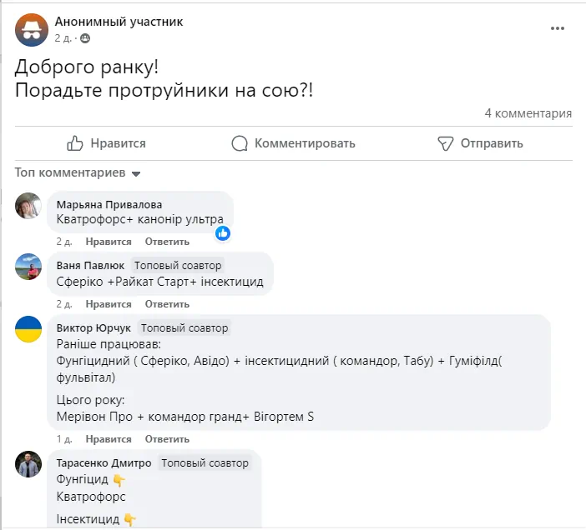Open the 4 комментария comments count link

[x=528, y=114]
